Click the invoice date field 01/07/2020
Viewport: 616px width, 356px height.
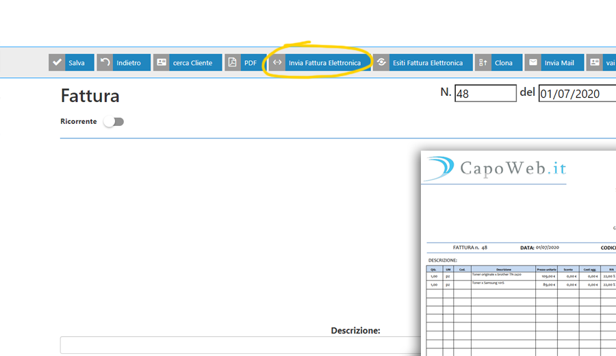[576, 94]
